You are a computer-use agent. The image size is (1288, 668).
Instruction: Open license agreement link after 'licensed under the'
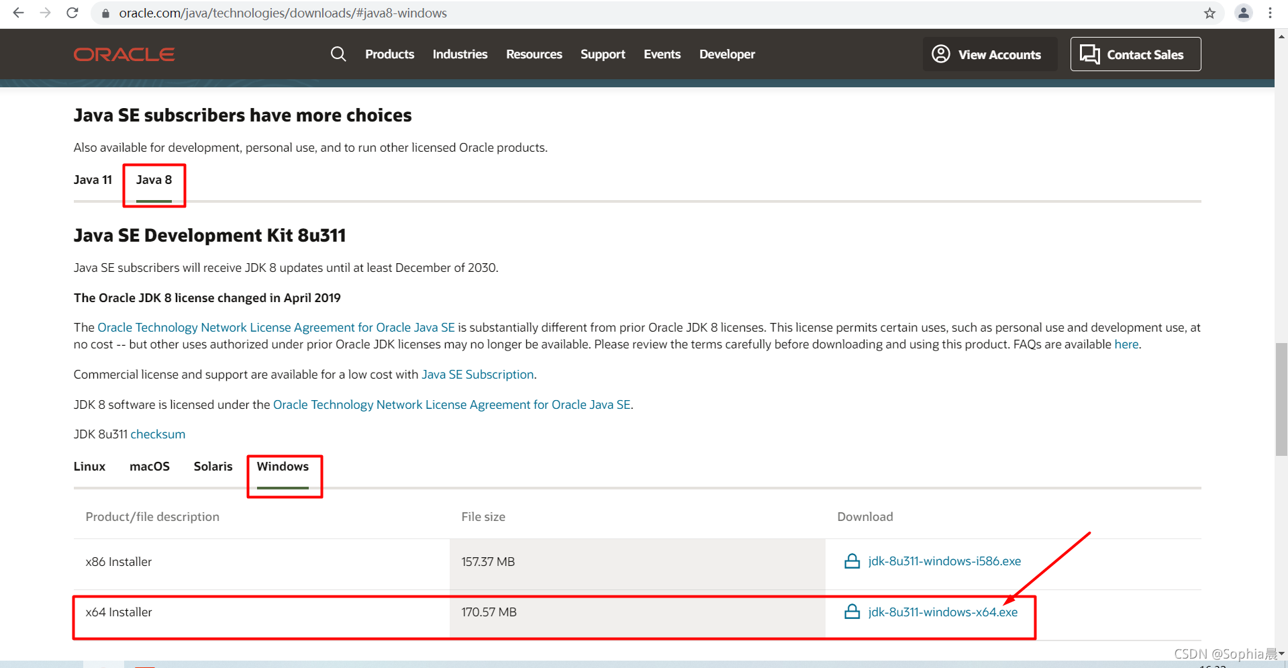[452, 405]
